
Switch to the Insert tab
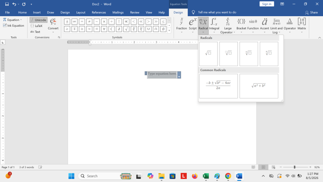click(x=37, y=12)
